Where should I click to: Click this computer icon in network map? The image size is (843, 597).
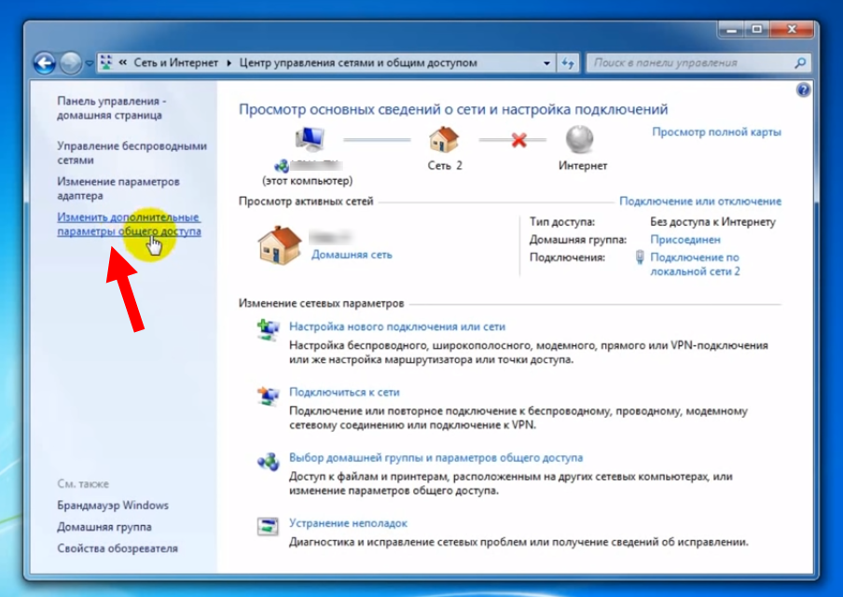[x=309, y=141]
